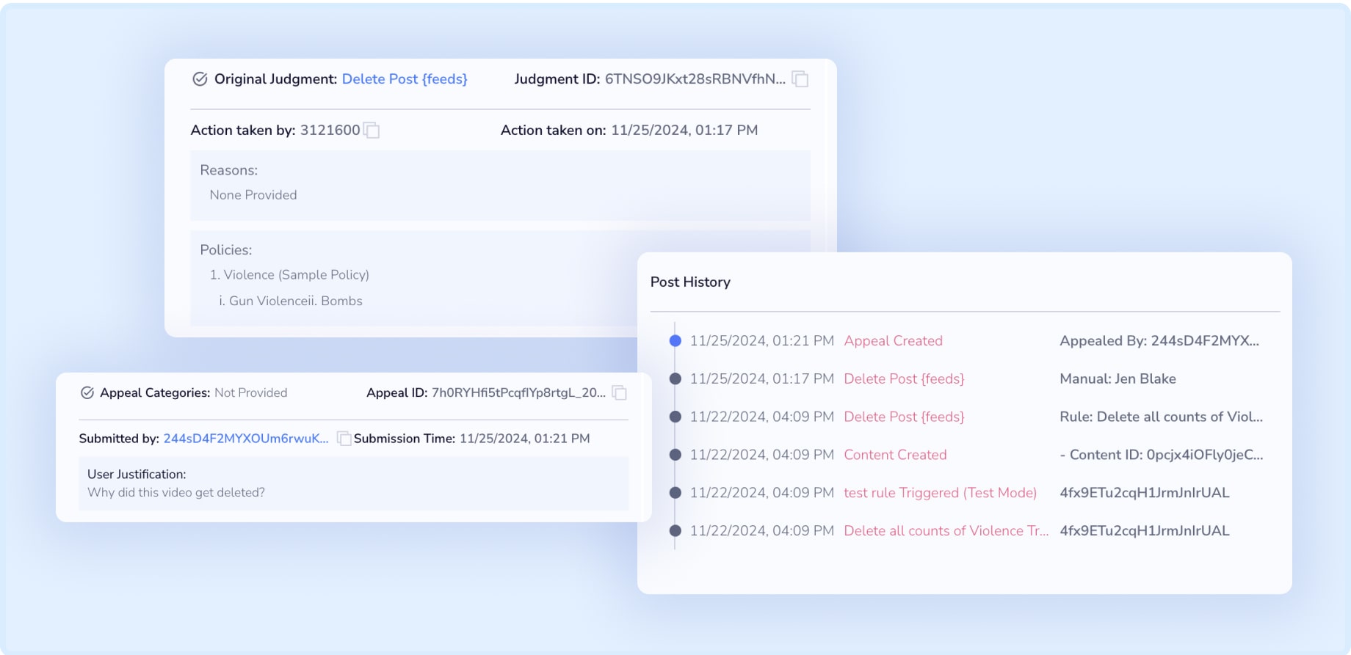Select the Content Created timeline dot
Screen dimensions: 1351x655
pyautogui.click(x=675, y=455)
